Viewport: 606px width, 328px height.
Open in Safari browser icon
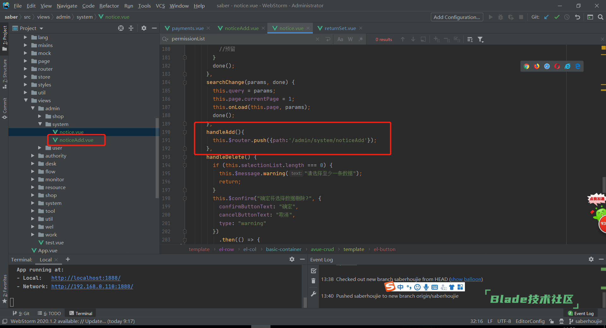547,66
